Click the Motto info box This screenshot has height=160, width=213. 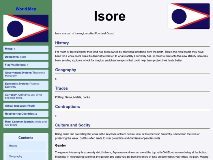26,49
